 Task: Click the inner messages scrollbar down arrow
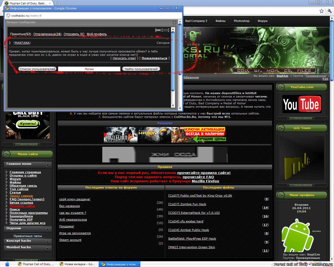pyautogui.click(x=173, y=105)
